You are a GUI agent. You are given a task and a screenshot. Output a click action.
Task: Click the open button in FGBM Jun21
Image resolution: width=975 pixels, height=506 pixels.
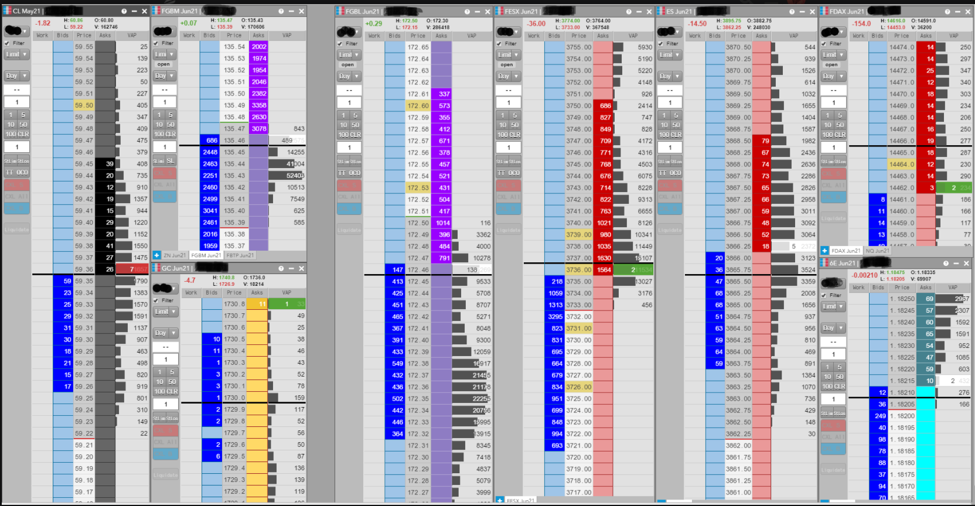[x=164, y=64]
